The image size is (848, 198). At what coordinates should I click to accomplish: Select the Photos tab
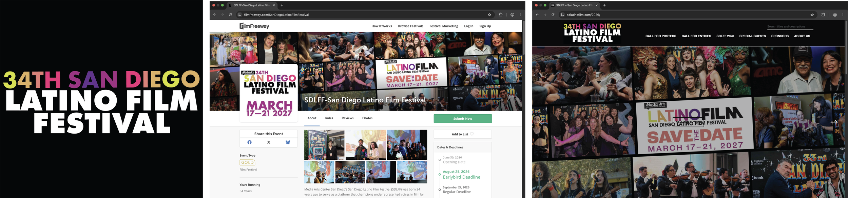tap(367, 118)
